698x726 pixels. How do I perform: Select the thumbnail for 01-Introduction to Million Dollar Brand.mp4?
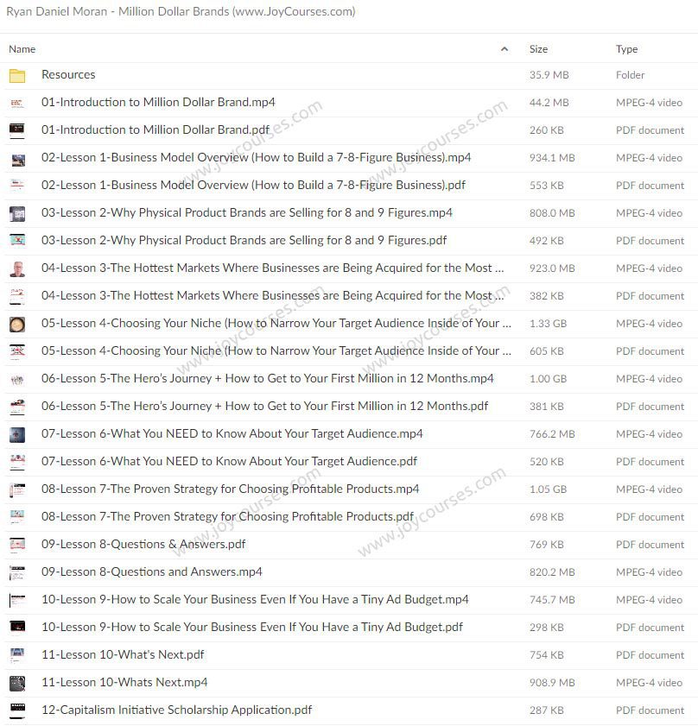pyautogui.click(x=17, y=103)
